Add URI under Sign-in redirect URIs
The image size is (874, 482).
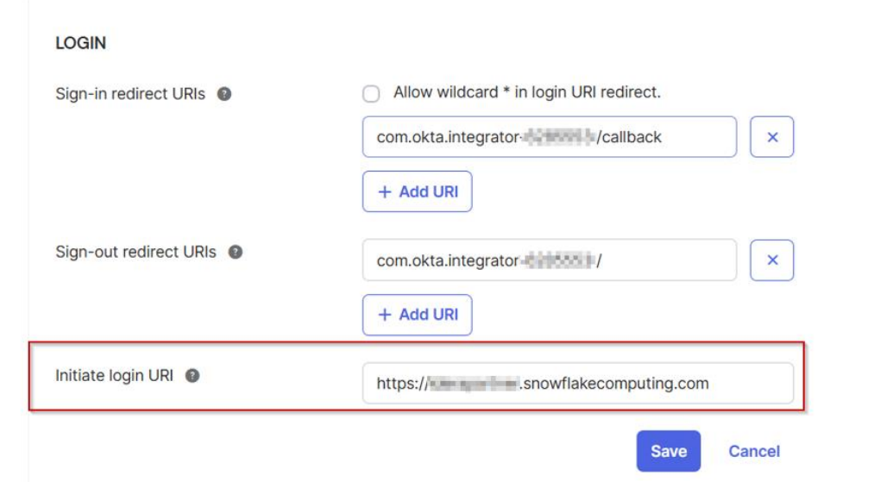418,192
